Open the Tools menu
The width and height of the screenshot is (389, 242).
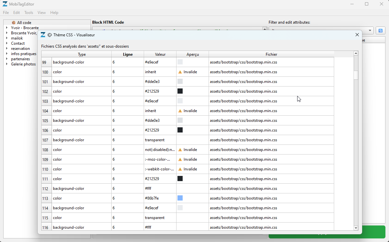29,12
